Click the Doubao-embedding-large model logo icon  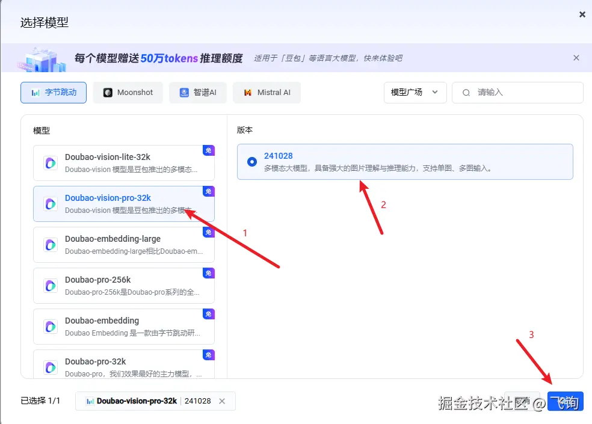click(x=51, y=245)
